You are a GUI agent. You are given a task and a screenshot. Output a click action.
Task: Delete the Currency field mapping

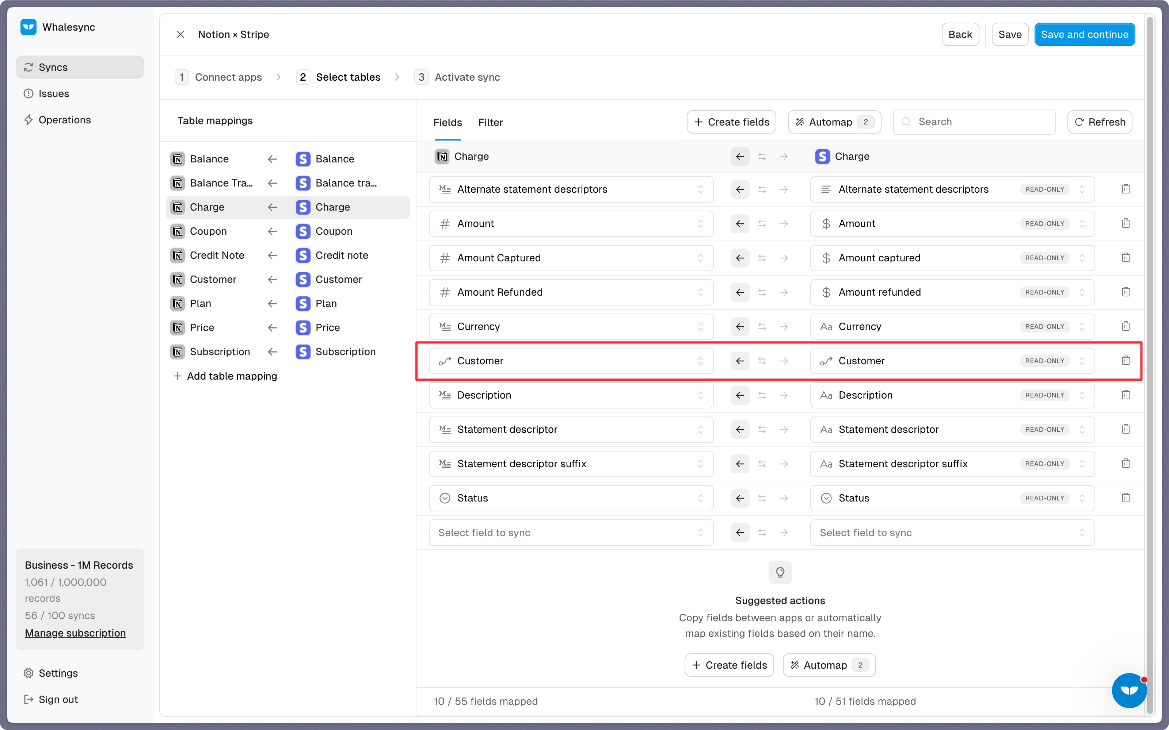point(1126,326)
